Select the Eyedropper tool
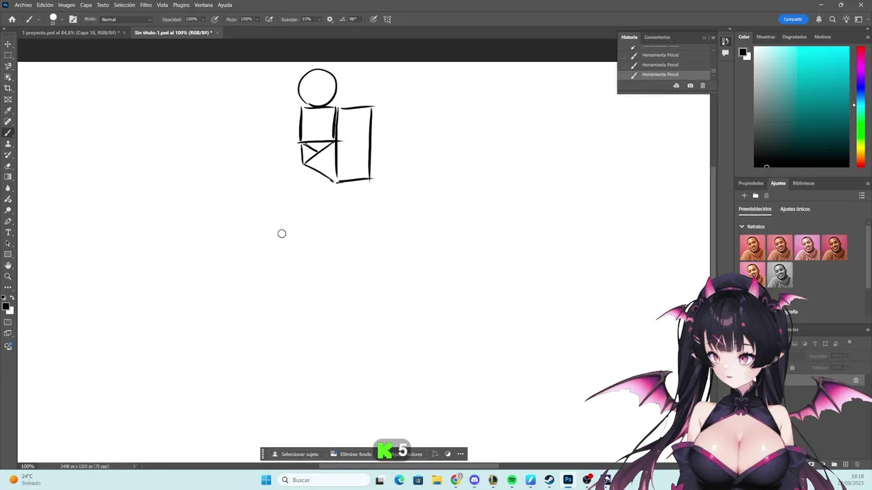The image size is (872, 490). pos(8,110)
